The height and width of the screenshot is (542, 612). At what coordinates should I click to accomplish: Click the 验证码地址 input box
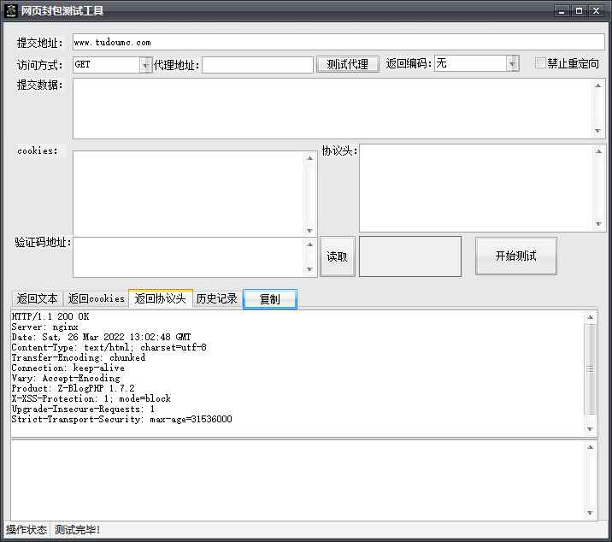[x=189, y=256]
